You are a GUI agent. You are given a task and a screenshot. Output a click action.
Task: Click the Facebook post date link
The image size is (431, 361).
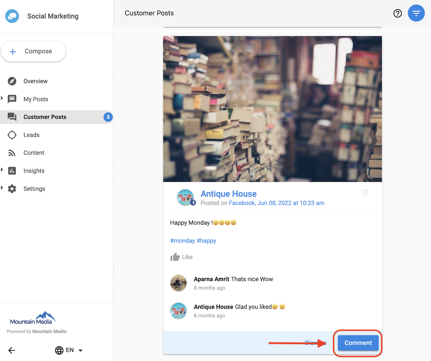click(x=277, y=203)
